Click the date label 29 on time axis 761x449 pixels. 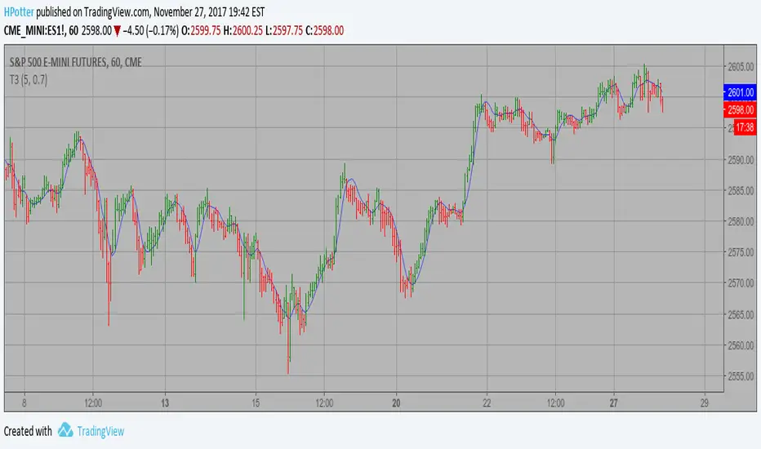click(x=705, y=402)
